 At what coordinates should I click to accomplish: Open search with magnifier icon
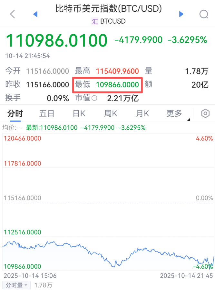[x=204, y=14]
